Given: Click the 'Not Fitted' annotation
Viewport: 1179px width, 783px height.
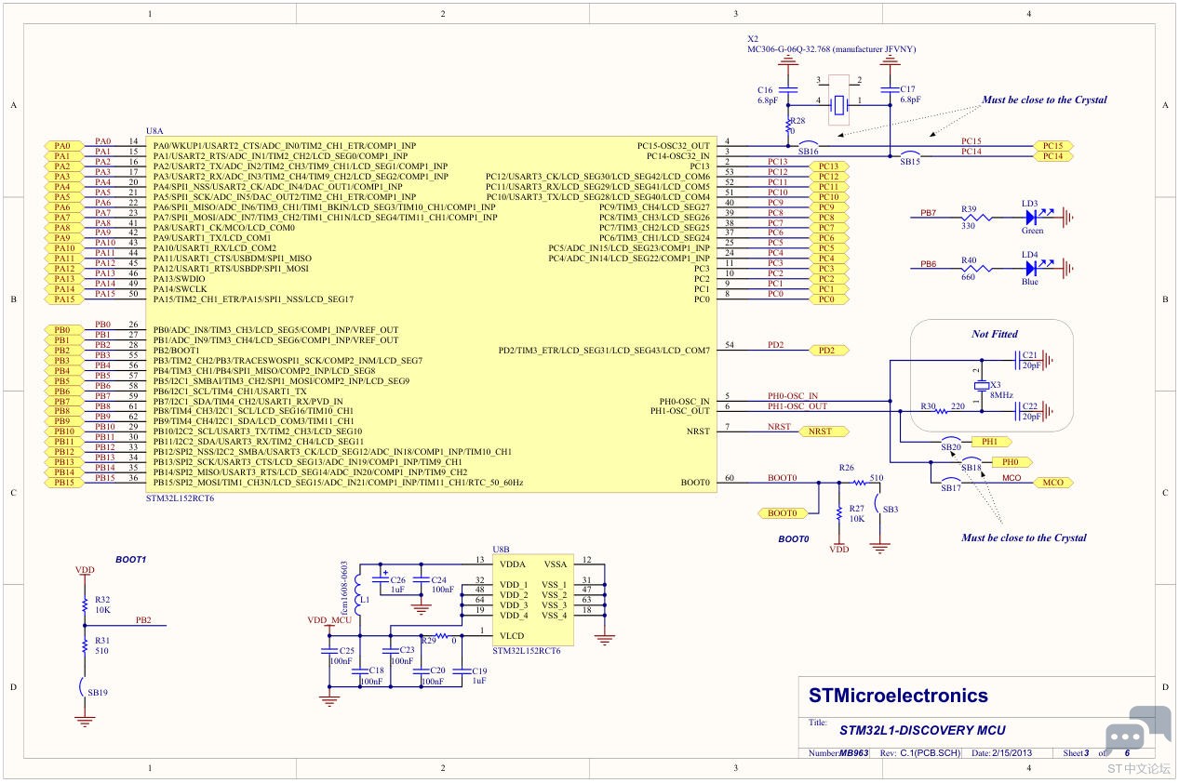Looking at the screenshot, I should coord(995,334).
